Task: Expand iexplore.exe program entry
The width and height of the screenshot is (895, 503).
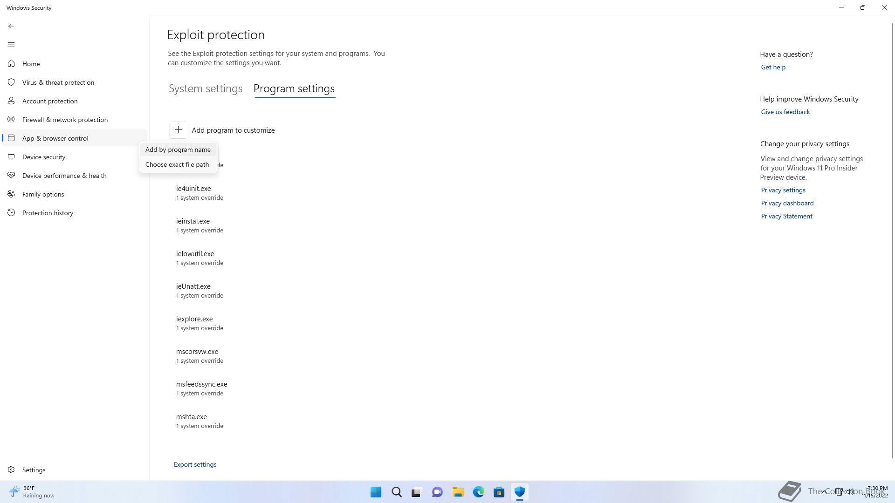Action: click(200, 323)
